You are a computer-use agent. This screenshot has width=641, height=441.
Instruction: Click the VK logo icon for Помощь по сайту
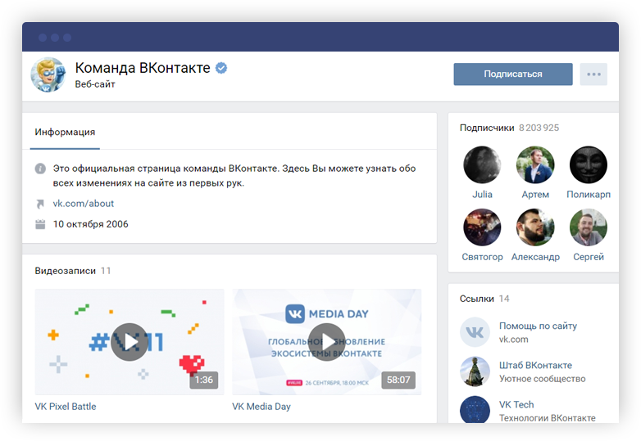(475, 332)
